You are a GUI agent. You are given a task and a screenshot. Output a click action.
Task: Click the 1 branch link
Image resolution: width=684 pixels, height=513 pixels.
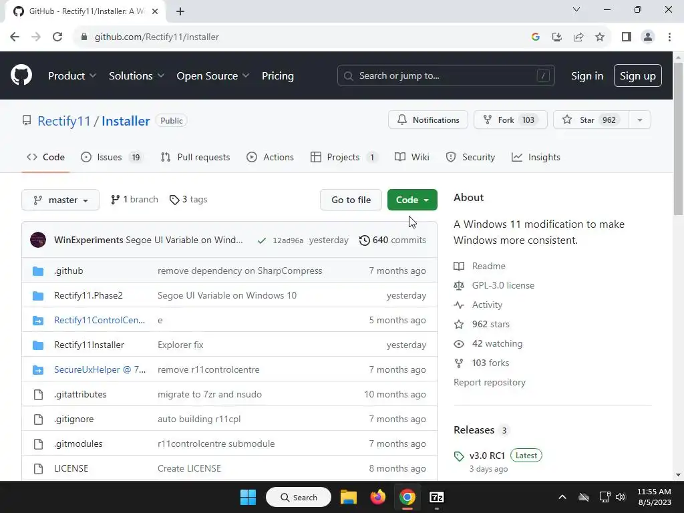tap(134, 199)
